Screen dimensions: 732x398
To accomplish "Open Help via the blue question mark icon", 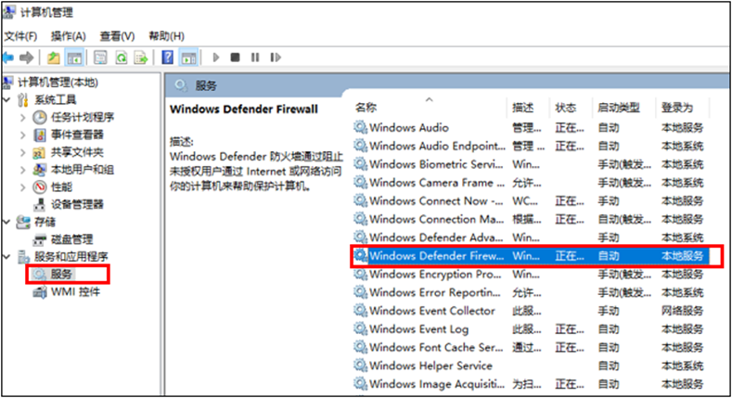I will (x=168, y=58).
